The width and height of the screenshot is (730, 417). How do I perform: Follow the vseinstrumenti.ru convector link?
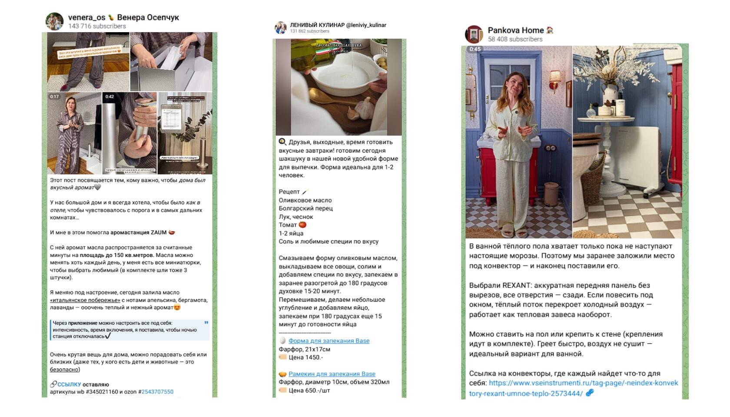(x=574, y=388)
